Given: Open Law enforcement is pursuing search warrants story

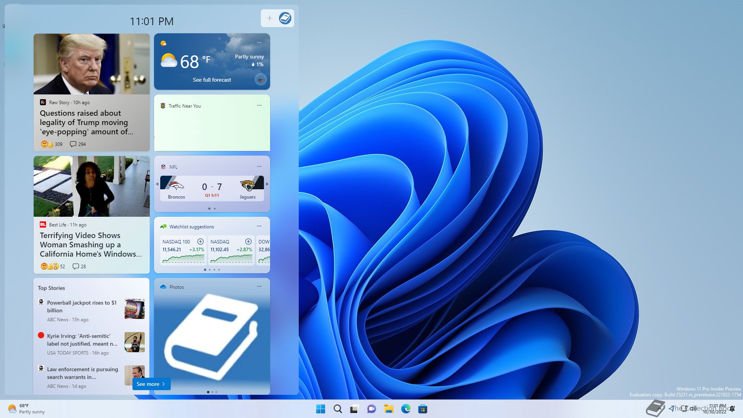Looking at the screenshot, I should point(82,373).
